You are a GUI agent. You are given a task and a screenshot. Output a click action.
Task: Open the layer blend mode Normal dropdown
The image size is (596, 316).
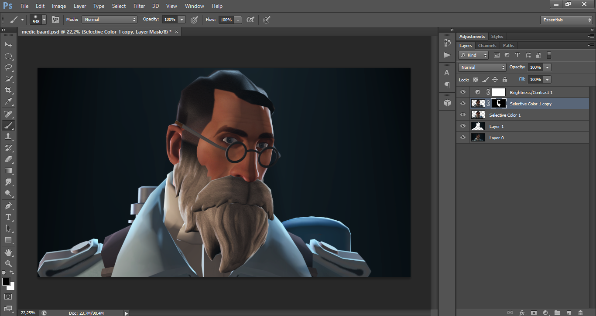pos(482,67)
